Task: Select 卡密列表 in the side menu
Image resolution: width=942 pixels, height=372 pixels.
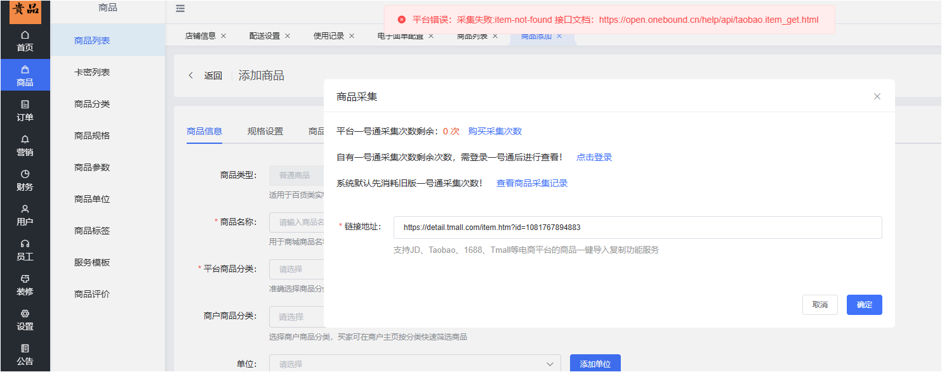Action: [x=92, y=72]
